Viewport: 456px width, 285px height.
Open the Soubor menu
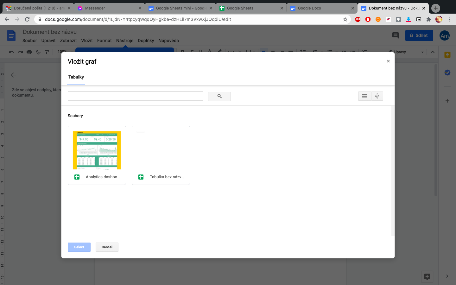[x=30, y=41]
